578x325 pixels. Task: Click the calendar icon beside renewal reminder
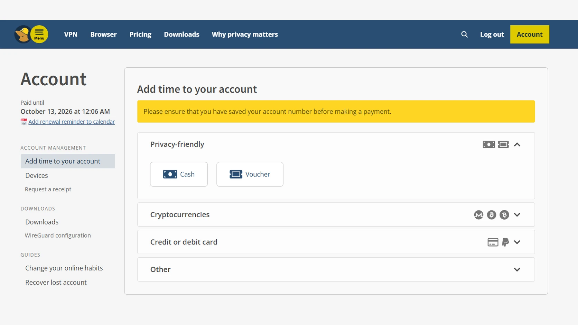(24, 122)
